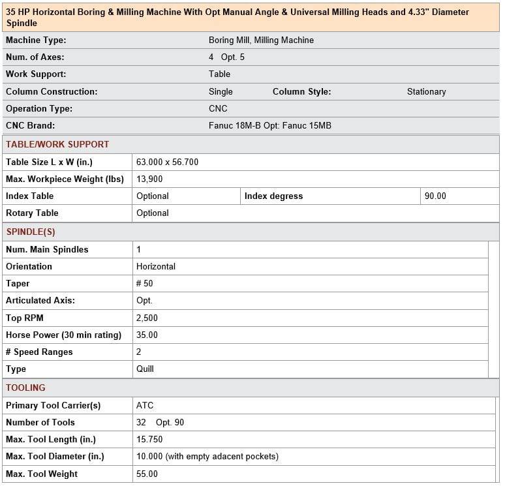Image resolution: width=505 pixels, height=488 pixels.
Task: Click the CNC Brand value Fanuc 18M-B
Action: tap(269, 126)
